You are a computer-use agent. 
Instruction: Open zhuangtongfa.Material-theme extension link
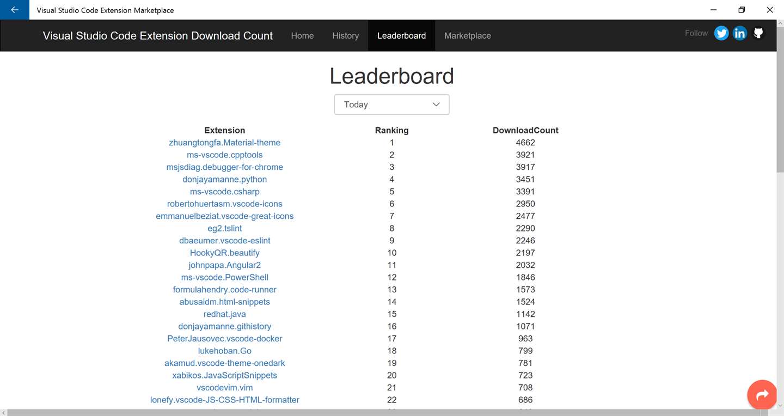pyautogui.click(x=225, y=143)
